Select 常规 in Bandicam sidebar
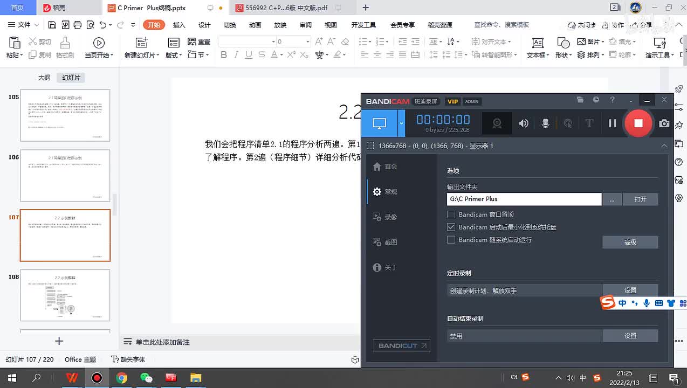 click(x=385, y=192)
